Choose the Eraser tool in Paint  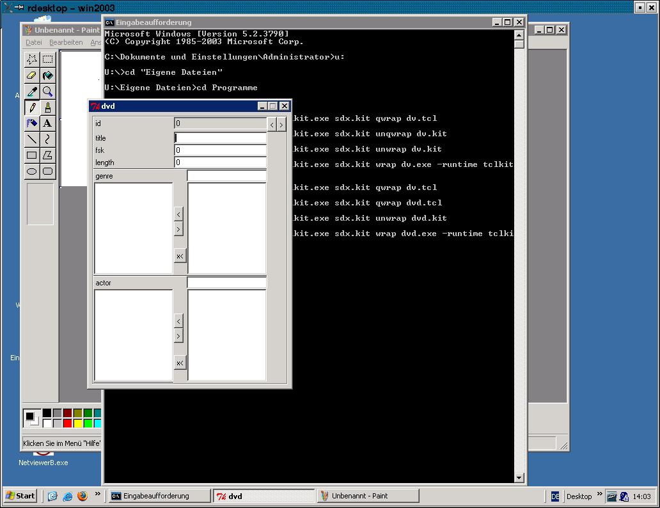pos(32,75)
